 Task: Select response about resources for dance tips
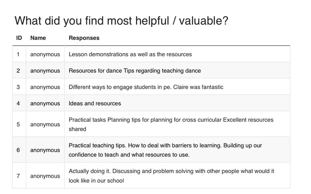[x=135, y=71]
